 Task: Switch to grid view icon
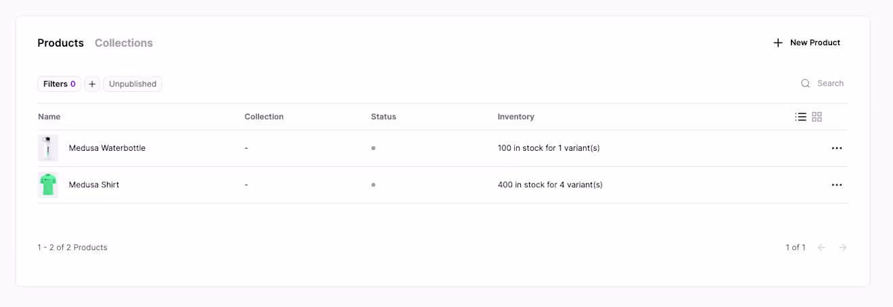[x=817, y=117]
